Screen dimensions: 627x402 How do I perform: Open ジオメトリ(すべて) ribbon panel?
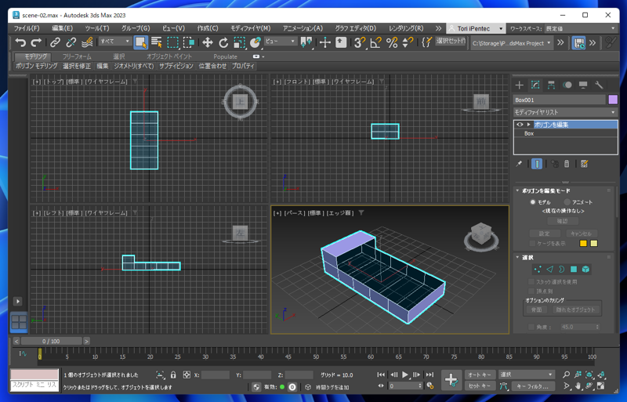[133, 66]
